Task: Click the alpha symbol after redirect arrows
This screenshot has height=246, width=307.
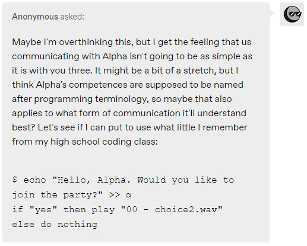Action: [129, 195]
